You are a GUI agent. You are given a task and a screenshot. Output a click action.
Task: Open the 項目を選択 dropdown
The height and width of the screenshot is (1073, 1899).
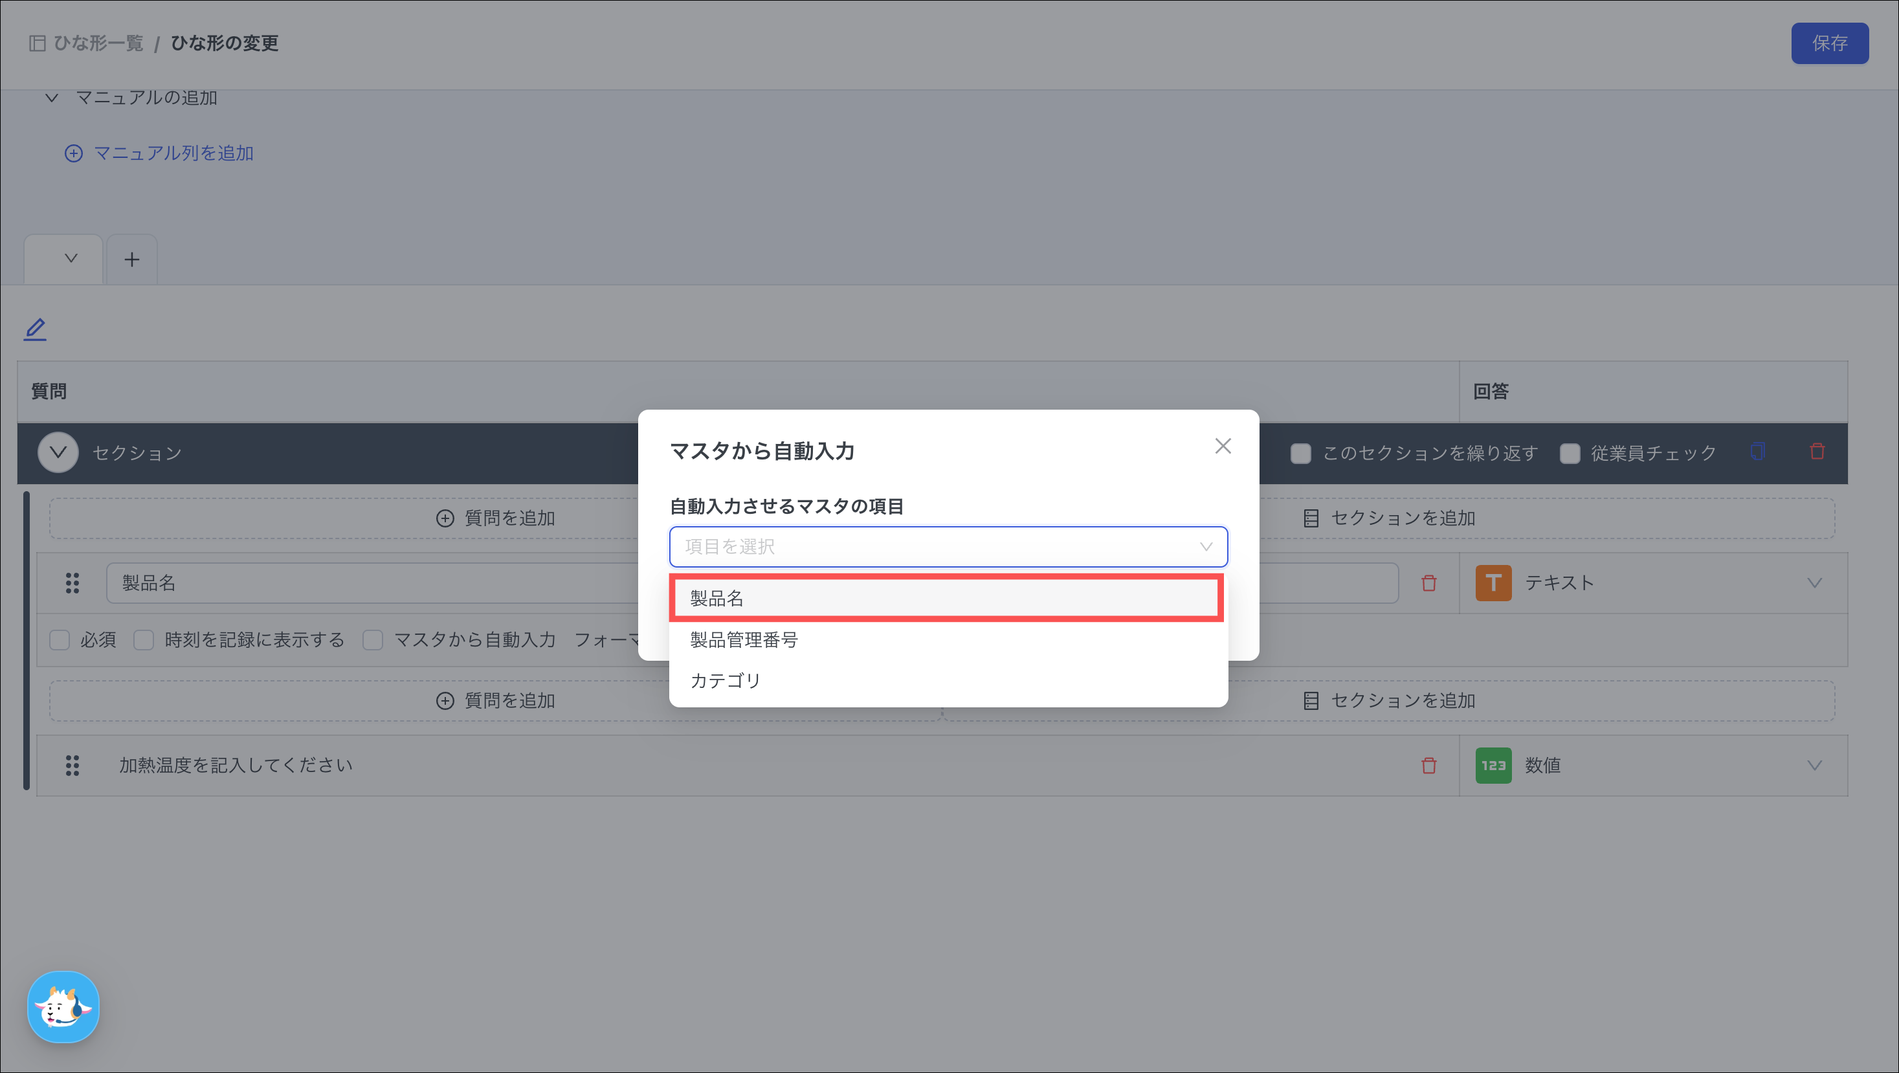948,547
